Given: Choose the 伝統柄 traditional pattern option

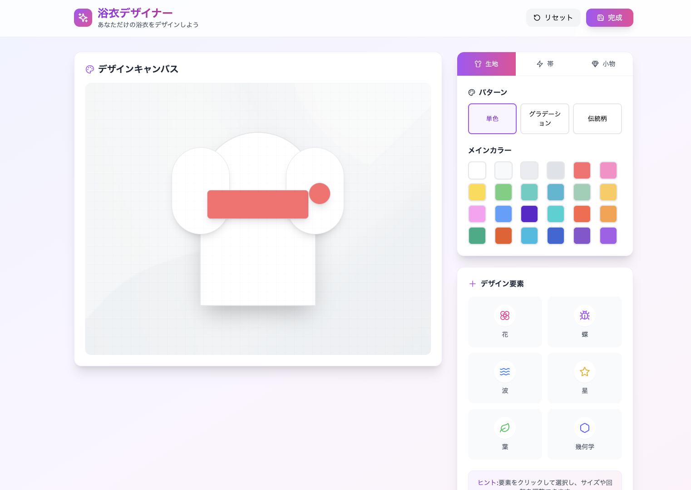Looking at the screenshot, I should point(597,119).
